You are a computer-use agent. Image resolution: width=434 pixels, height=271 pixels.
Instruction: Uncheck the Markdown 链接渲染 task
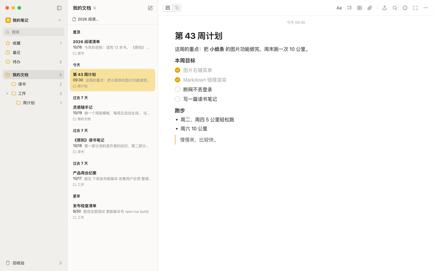click(x=178, y=80)
